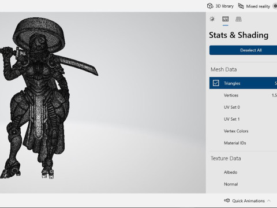This screenshot has width=277, height=208.
Task: Select the Vertices mesh data row
Action: [243, 95]
